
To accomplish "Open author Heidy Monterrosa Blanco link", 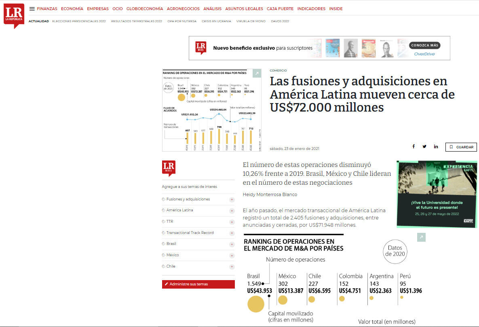I will coord(270,194).
